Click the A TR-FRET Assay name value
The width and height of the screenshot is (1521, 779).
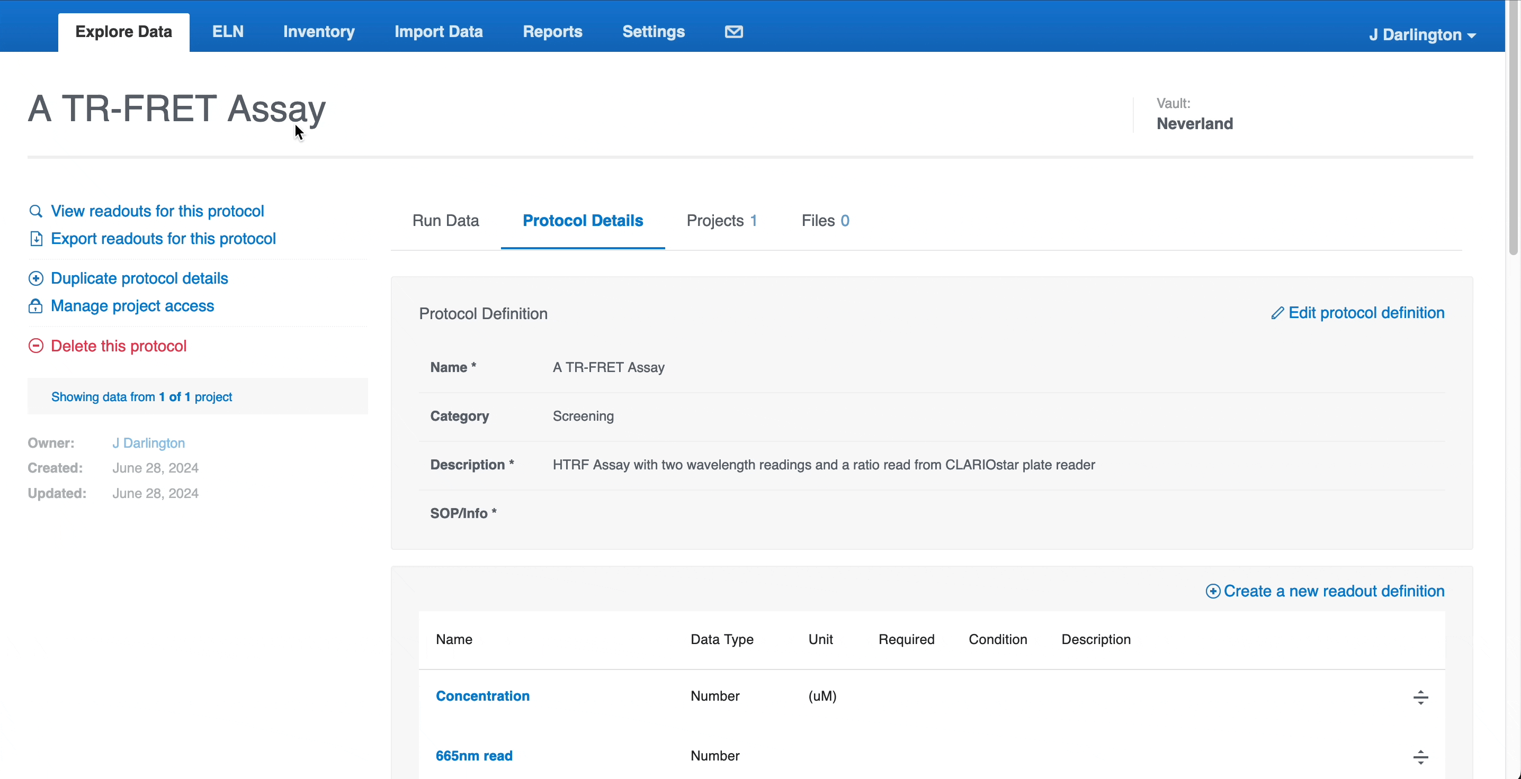(609, 368)
